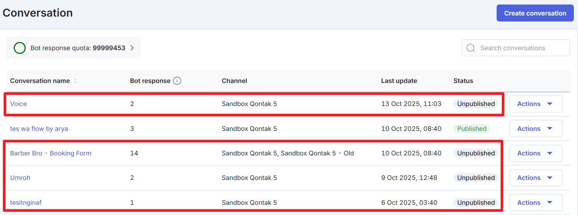Click the search magnifier icon
Screen dimensions: 578x215
(471, 48)
